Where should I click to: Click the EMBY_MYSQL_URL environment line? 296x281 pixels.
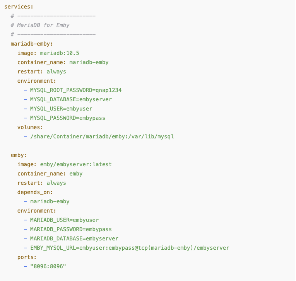[x=130, y=248]
